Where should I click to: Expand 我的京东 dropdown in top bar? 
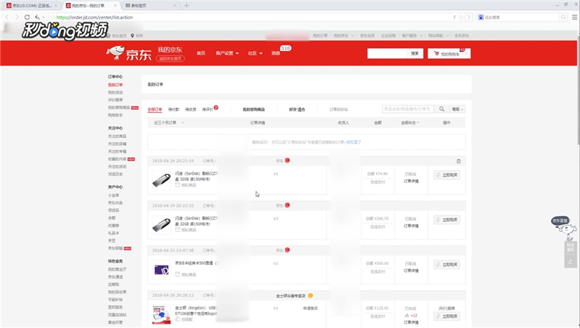point(344,36)
